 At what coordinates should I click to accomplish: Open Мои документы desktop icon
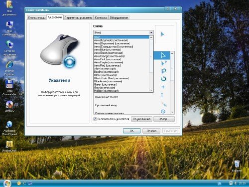(9, 8)
